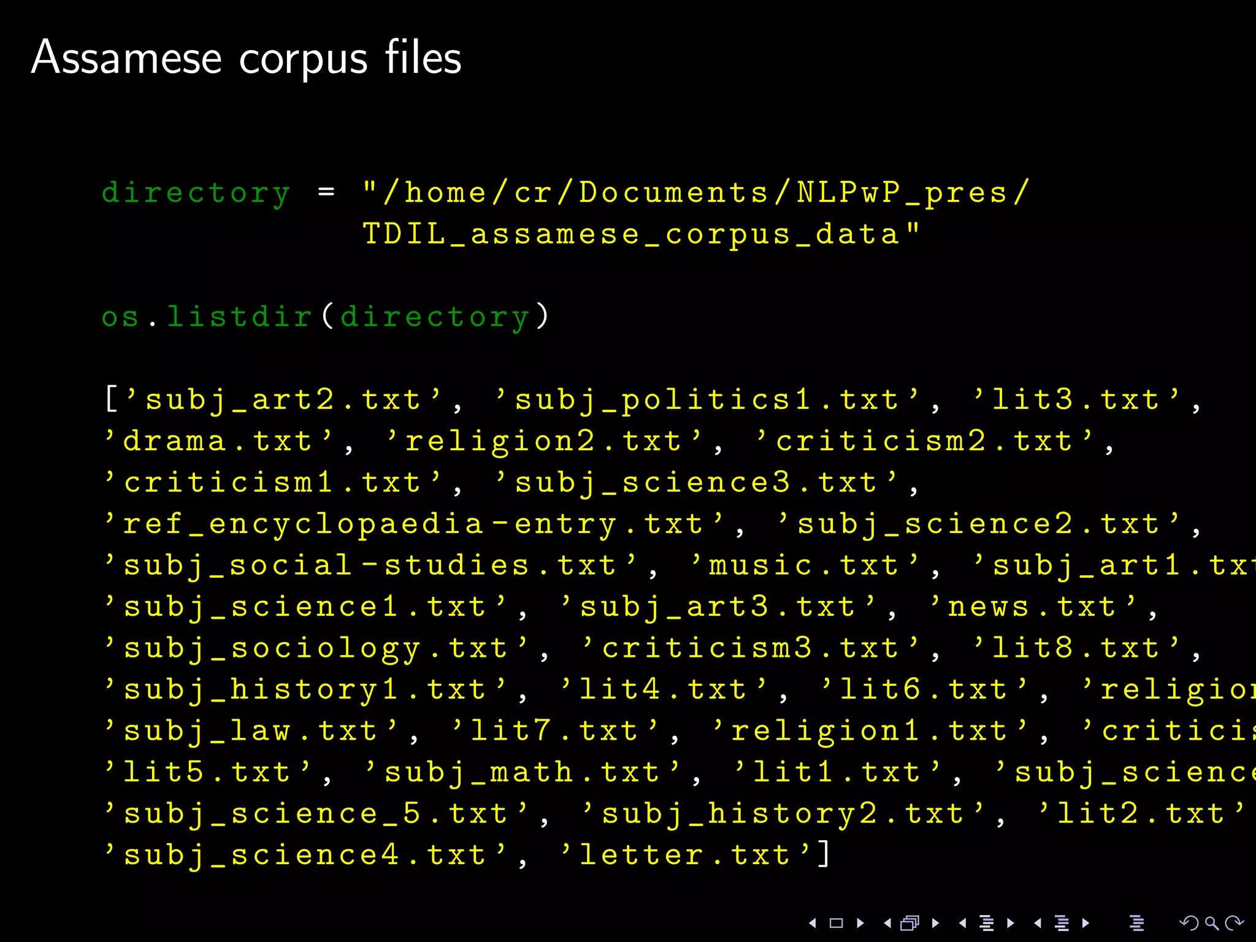Click file name 'lit5.txt'
1256x942 pixels.
tap(207, 772)
